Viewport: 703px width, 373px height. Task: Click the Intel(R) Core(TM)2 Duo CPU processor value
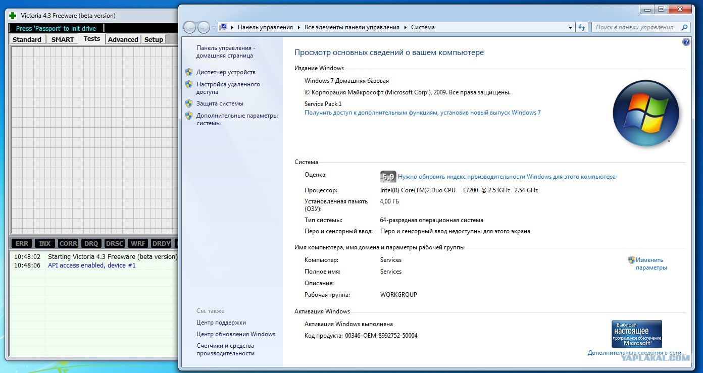459,190
